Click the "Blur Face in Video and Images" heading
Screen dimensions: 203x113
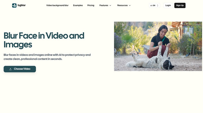pos(44,40)
